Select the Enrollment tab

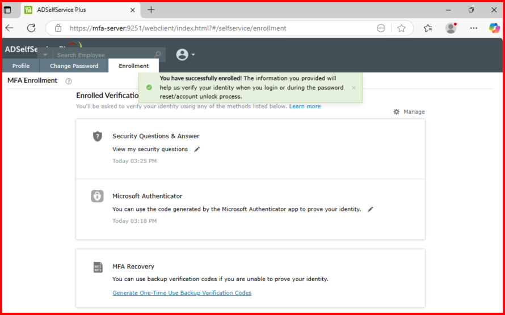coord(133,66)
